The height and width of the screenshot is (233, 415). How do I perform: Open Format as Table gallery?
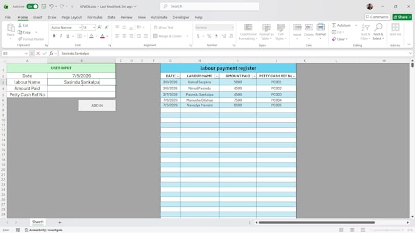(x=266, y=32)
